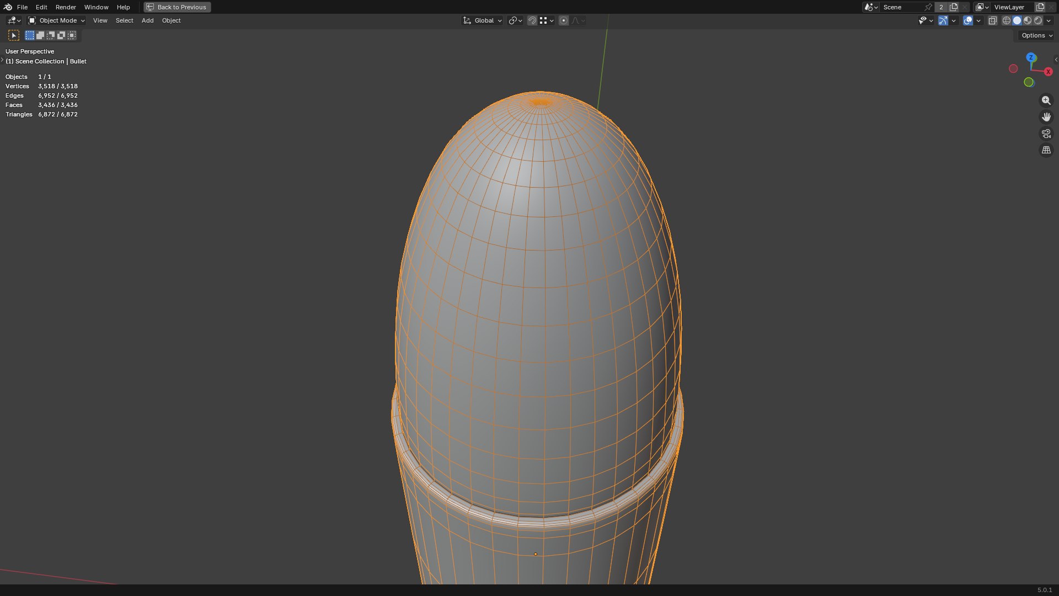This screenshot has height=596, width=1059.
Task: Open the transform pivot point dropdown
Action: point(515,20)
